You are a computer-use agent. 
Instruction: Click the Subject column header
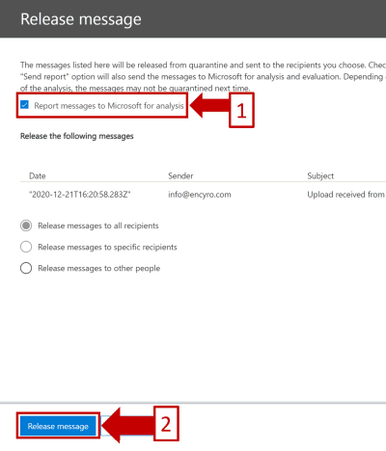(320, 175)
